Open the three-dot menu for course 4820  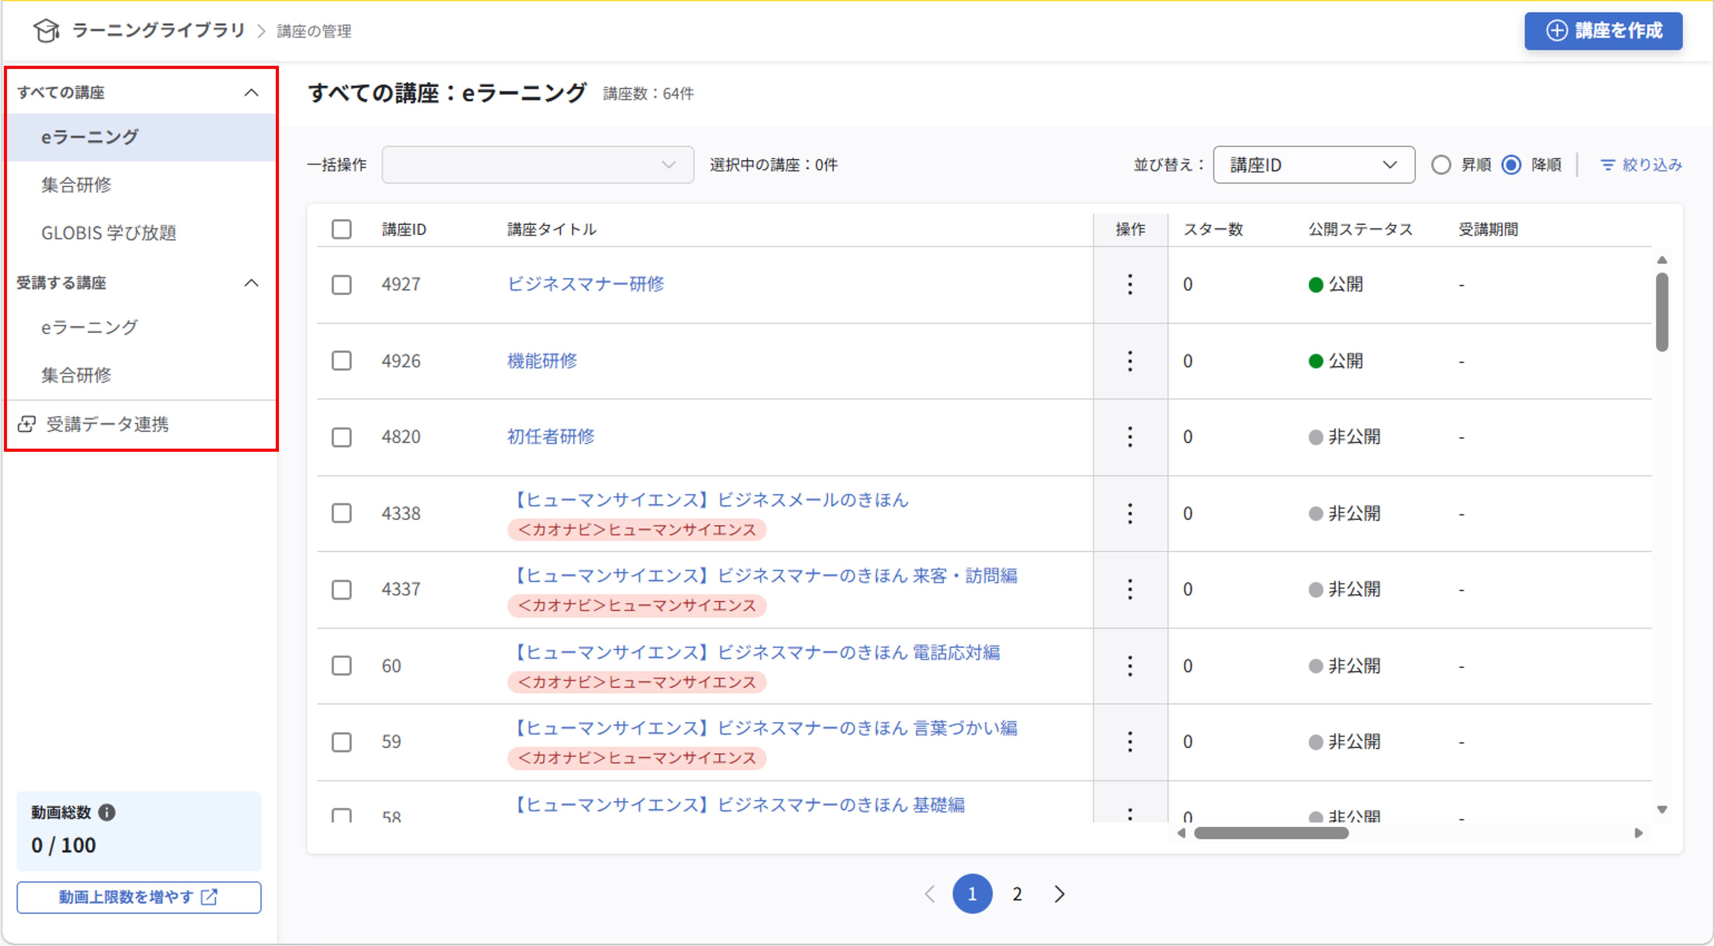click(1130, 437)
